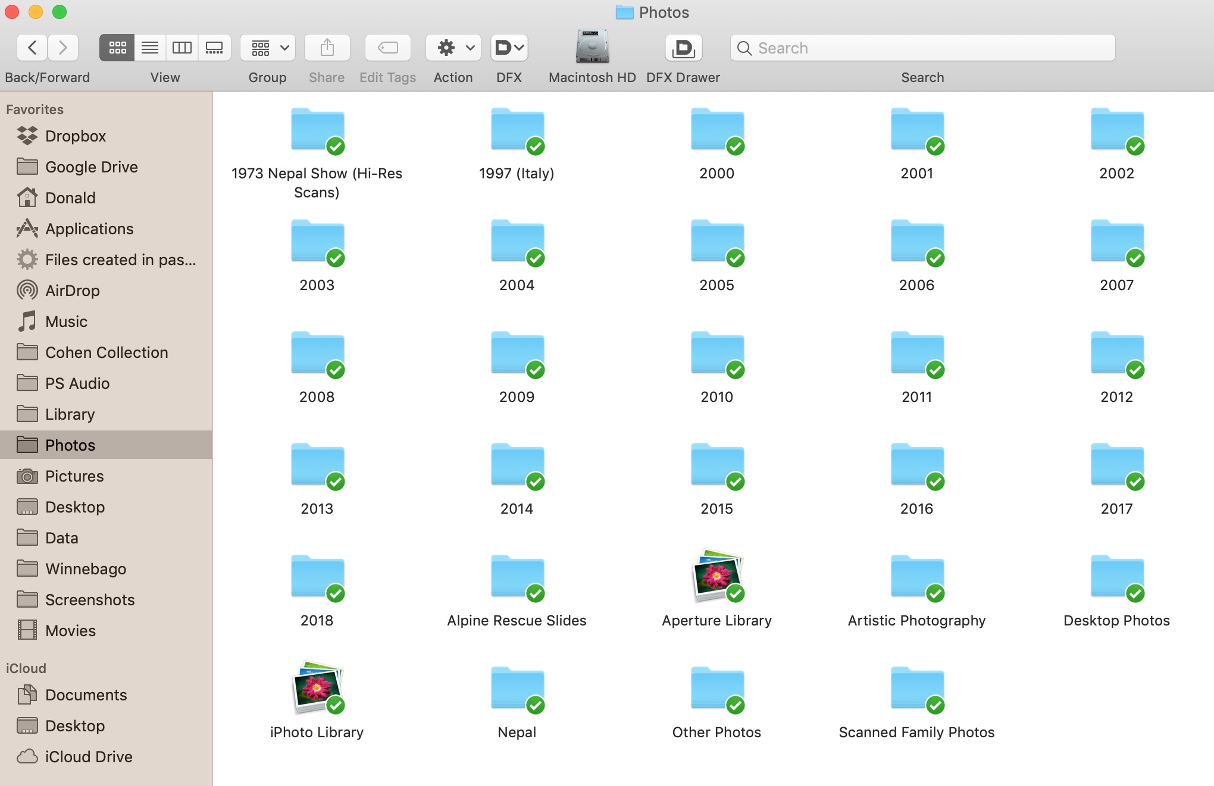This screenshot has width=1214, height=786.
Task: Click the Back navigation button
Action: [32, 48]
